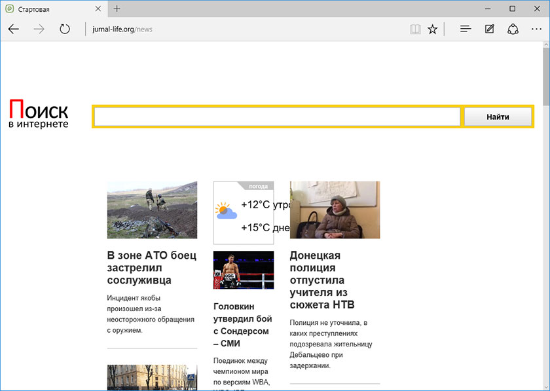
Task: Select the Стартовая browser tab
Action: pyautogui.click(x=46, y=9)
